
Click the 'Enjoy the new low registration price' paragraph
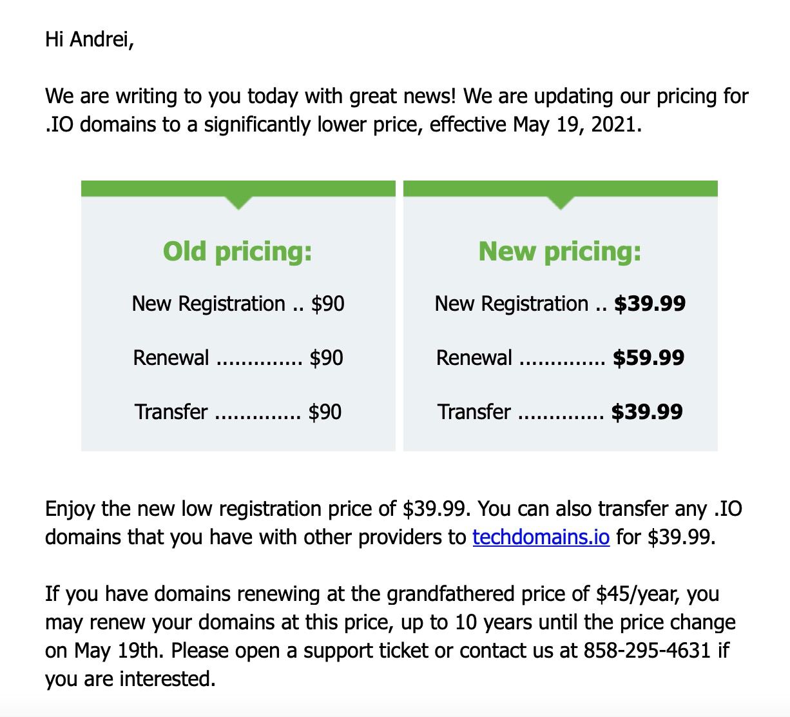pos(394,523)
